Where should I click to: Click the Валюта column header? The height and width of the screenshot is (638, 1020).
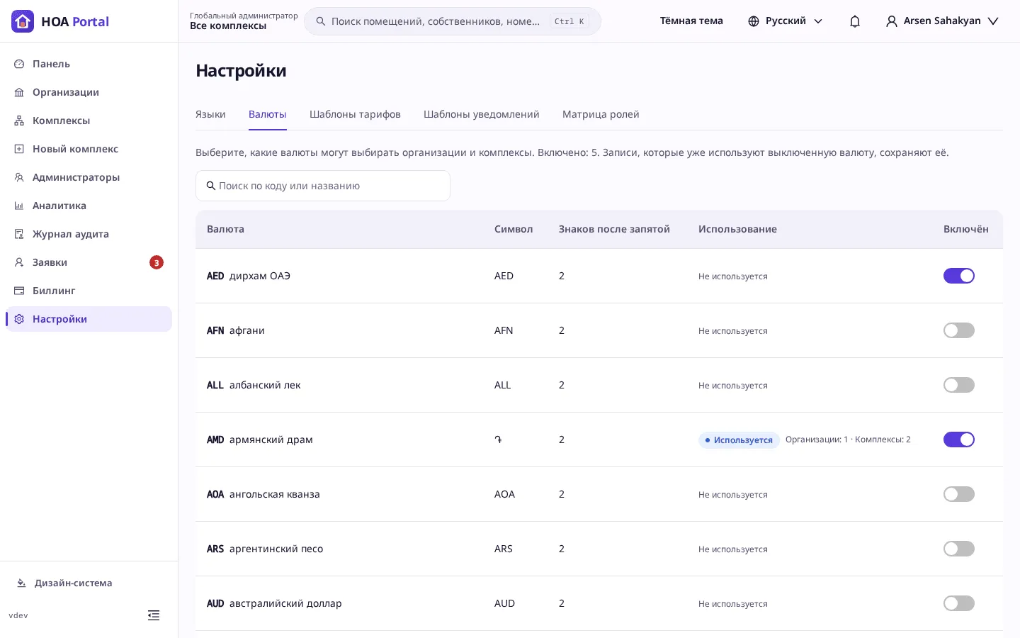tap(225, 229)
